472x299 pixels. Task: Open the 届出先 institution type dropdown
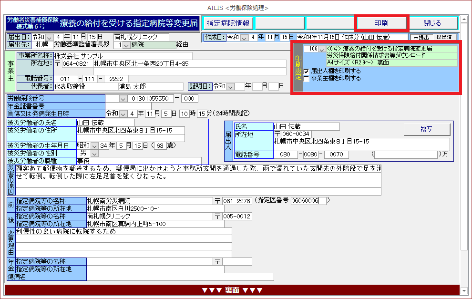click(x=126, y=45)
